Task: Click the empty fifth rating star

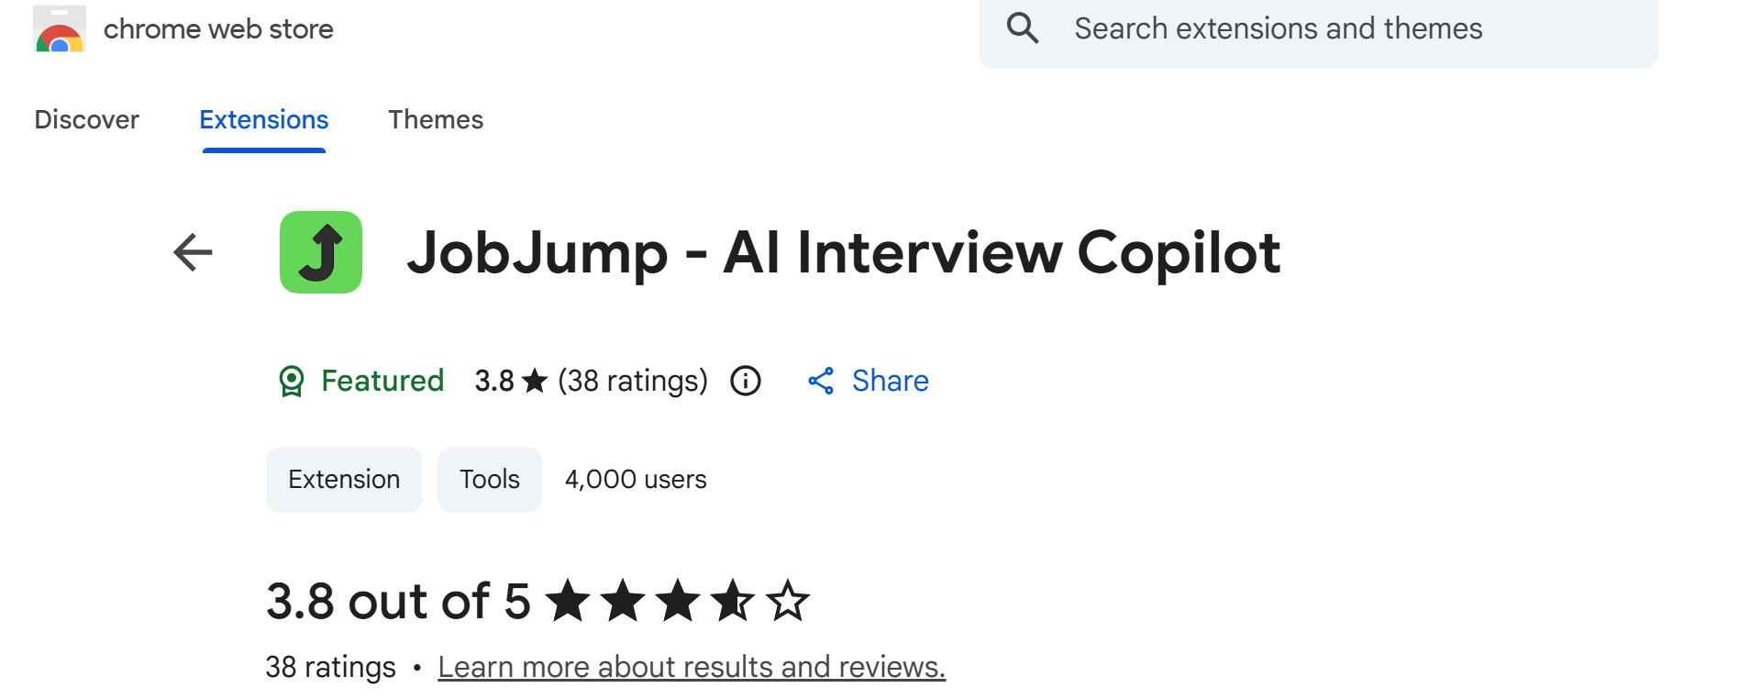Action: click(x=788, y=602)
